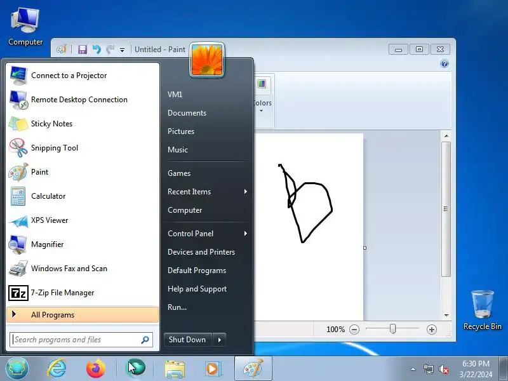Viewport: 508px width, 381px height.
Task: Open Windows Media Player on taskbar
Action: pos(213,369)
